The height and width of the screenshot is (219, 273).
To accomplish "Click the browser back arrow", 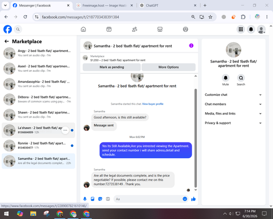I will tap(6, 17).
